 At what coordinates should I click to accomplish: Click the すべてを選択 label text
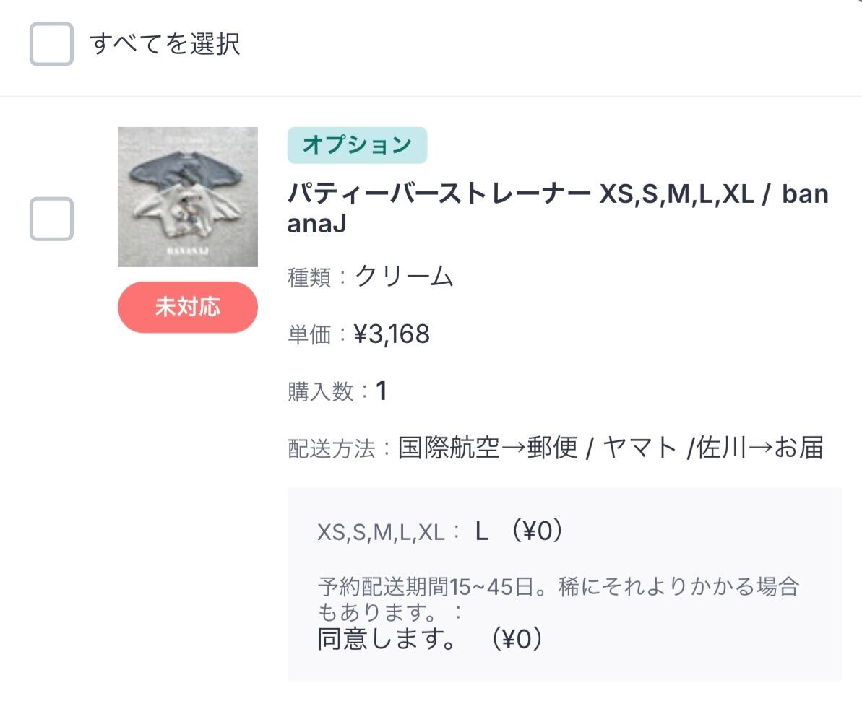pyautogui.click(x=165, y=44)
